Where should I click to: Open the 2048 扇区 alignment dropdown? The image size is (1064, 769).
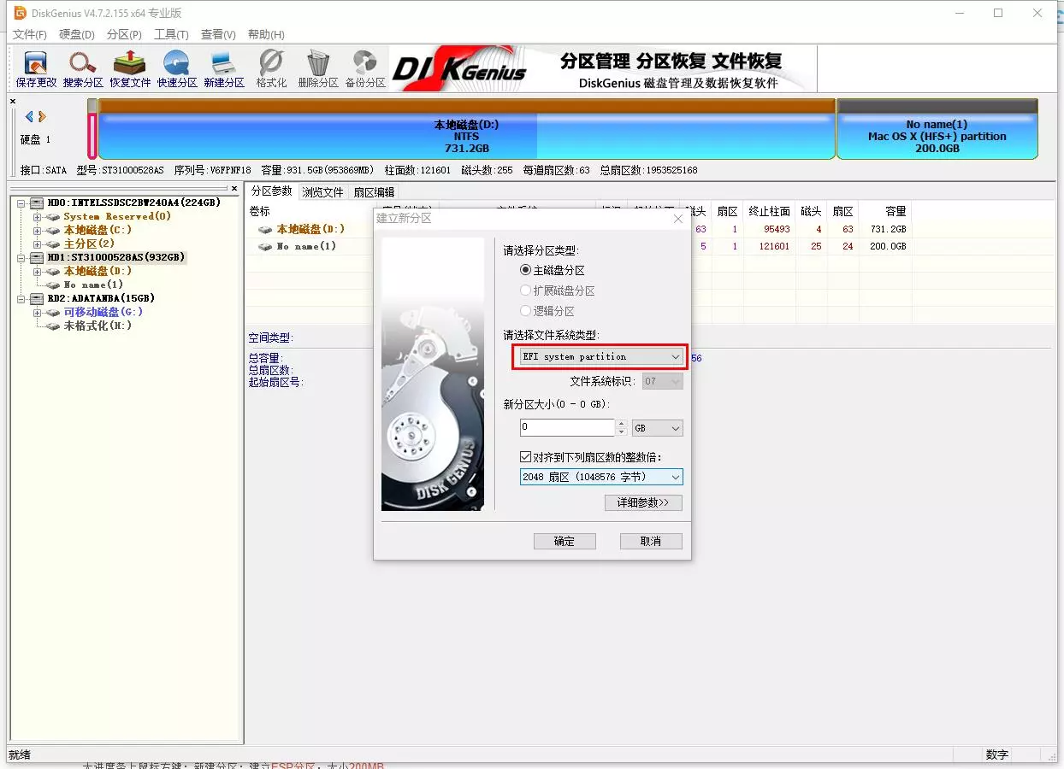(x=601, y=477)
